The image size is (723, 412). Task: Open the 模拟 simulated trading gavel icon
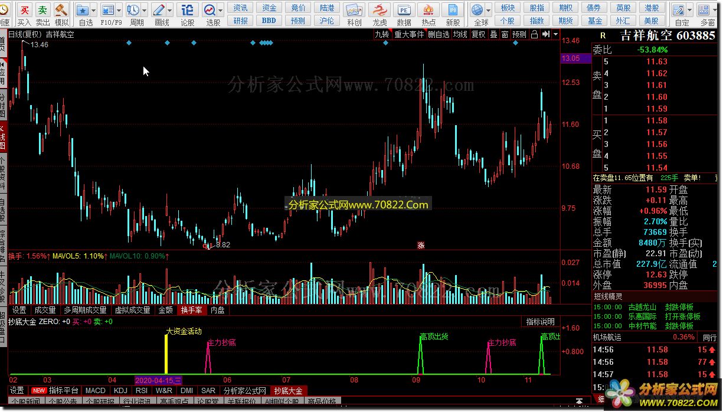[x=61, y=10]
